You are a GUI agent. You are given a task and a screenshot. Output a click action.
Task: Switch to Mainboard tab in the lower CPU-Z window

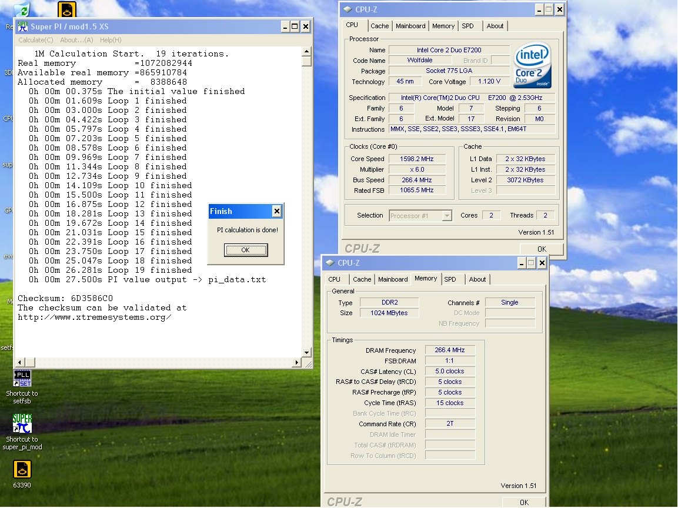(393, 279)
